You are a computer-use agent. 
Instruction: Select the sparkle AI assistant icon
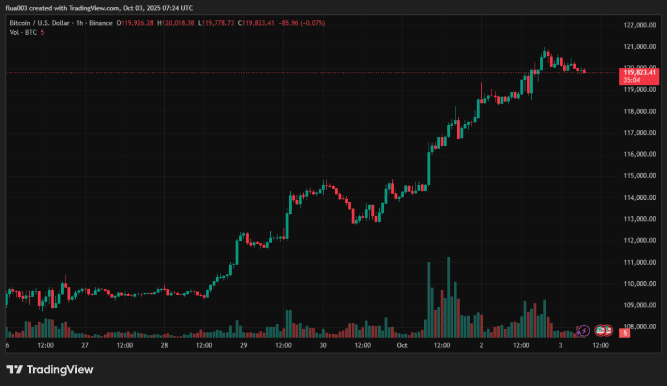click(x=578, y=331)
